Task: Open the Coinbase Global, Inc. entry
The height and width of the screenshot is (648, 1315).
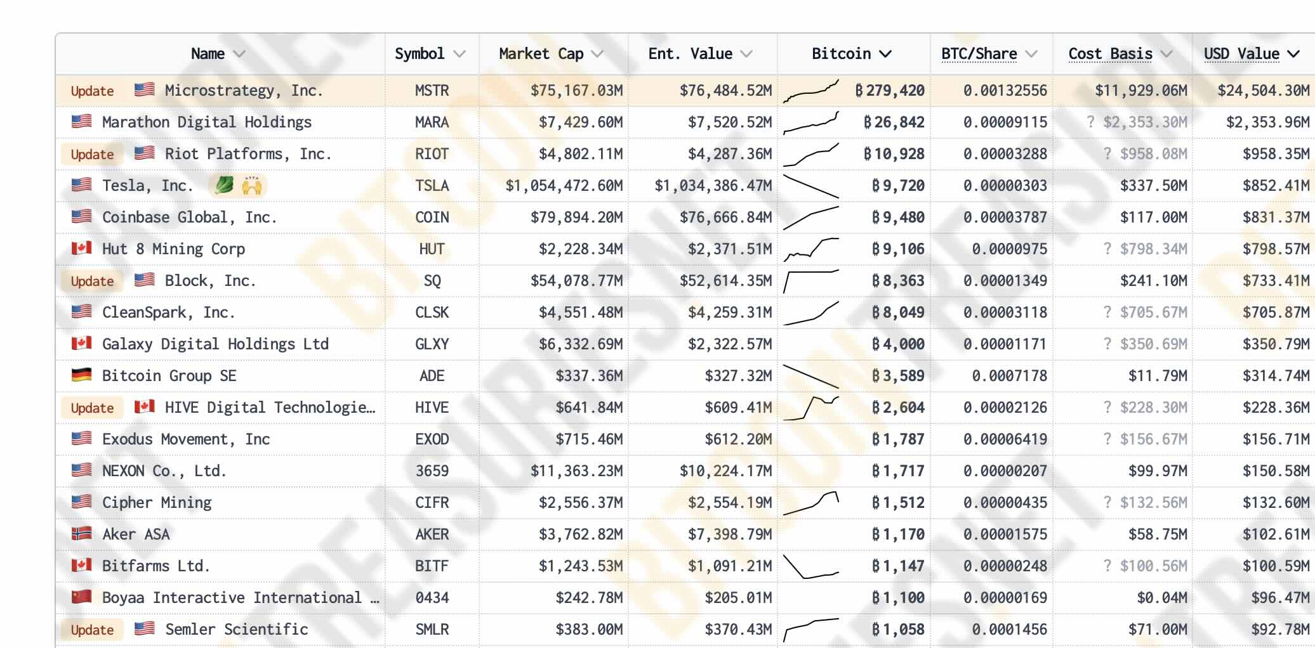Action: 189,217
